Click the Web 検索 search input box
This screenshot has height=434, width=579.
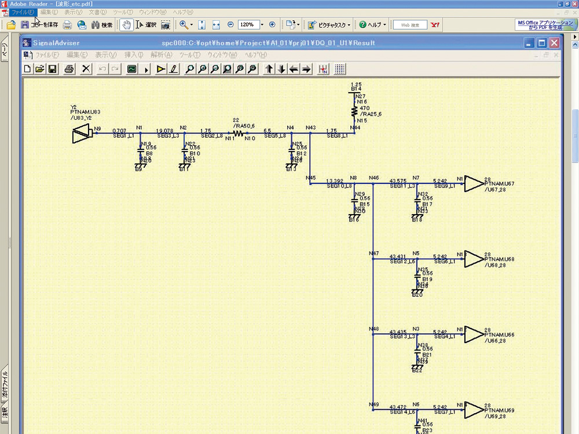pos(410,25)
